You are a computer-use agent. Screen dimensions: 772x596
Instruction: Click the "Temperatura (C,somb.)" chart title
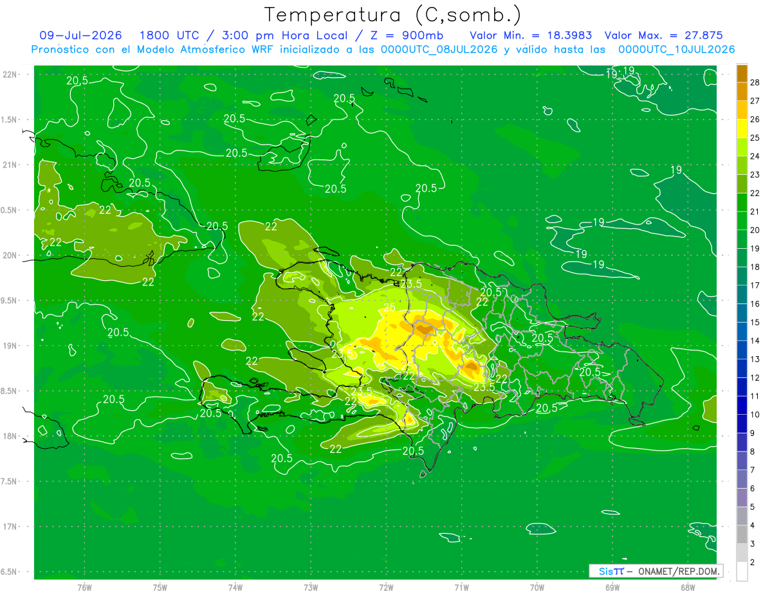[x=392, y=15]
